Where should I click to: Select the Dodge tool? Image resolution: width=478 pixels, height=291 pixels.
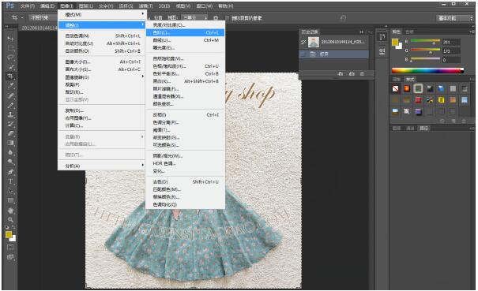tap(11, 162)
